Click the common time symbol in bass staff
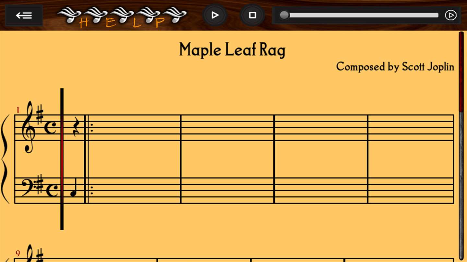 [x=52, y=190]
